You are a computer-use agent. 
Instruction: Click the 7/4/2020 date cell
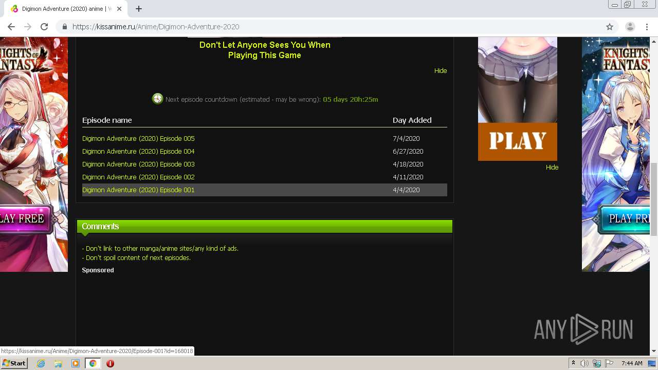tap(406, 138)
